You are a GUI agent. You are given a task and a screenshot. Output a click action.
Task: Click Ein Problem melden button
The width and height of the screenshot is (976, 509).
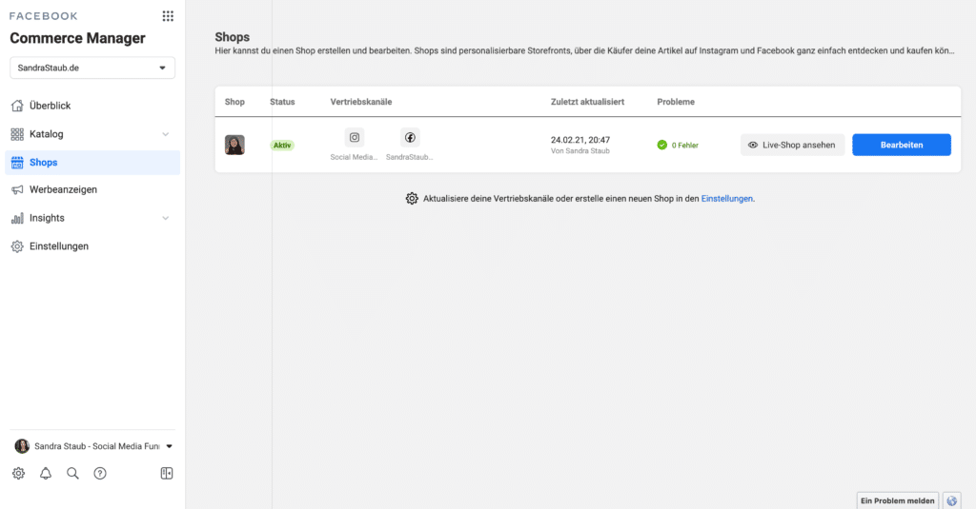pyautogui.click(x=898, y=500)
